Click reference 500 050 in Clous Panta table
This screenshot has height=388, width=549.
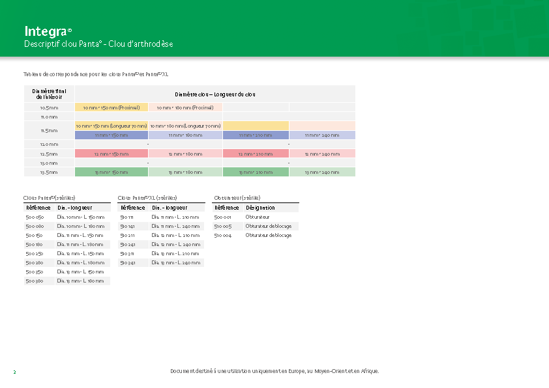point(35,217)
